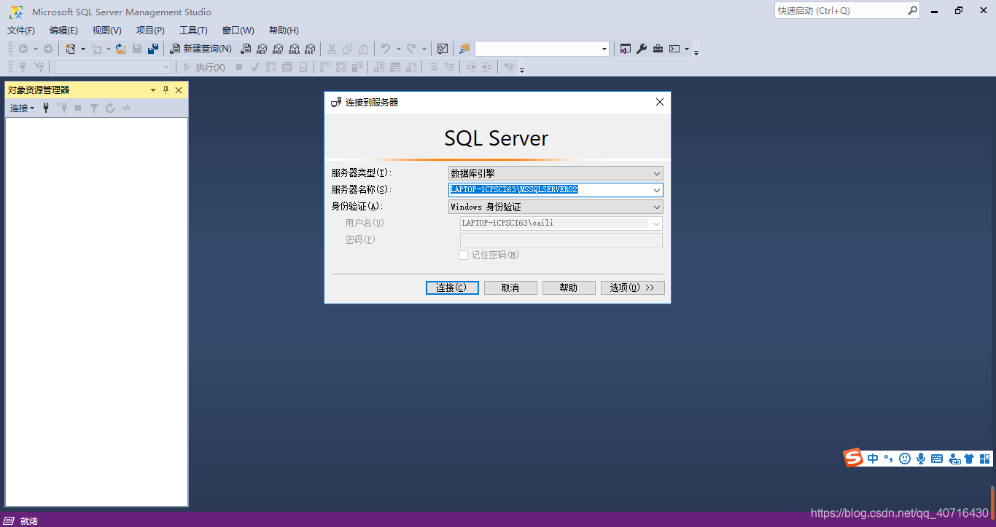Image resolution: width=996 pixels, height=527 pixels.
Task: Open the 服务器类型 dropdown
Action: (x=556, y=173)
